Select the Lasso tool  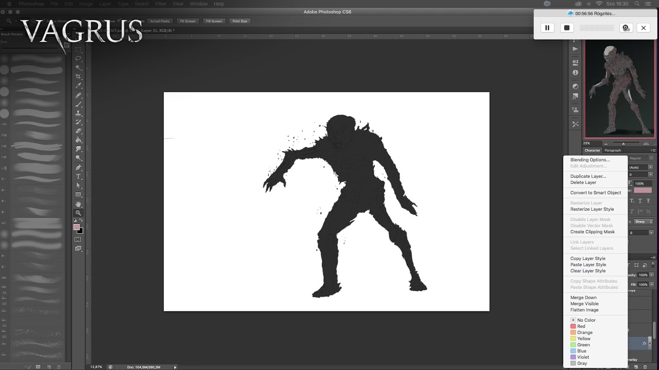[x=79, y=59]
